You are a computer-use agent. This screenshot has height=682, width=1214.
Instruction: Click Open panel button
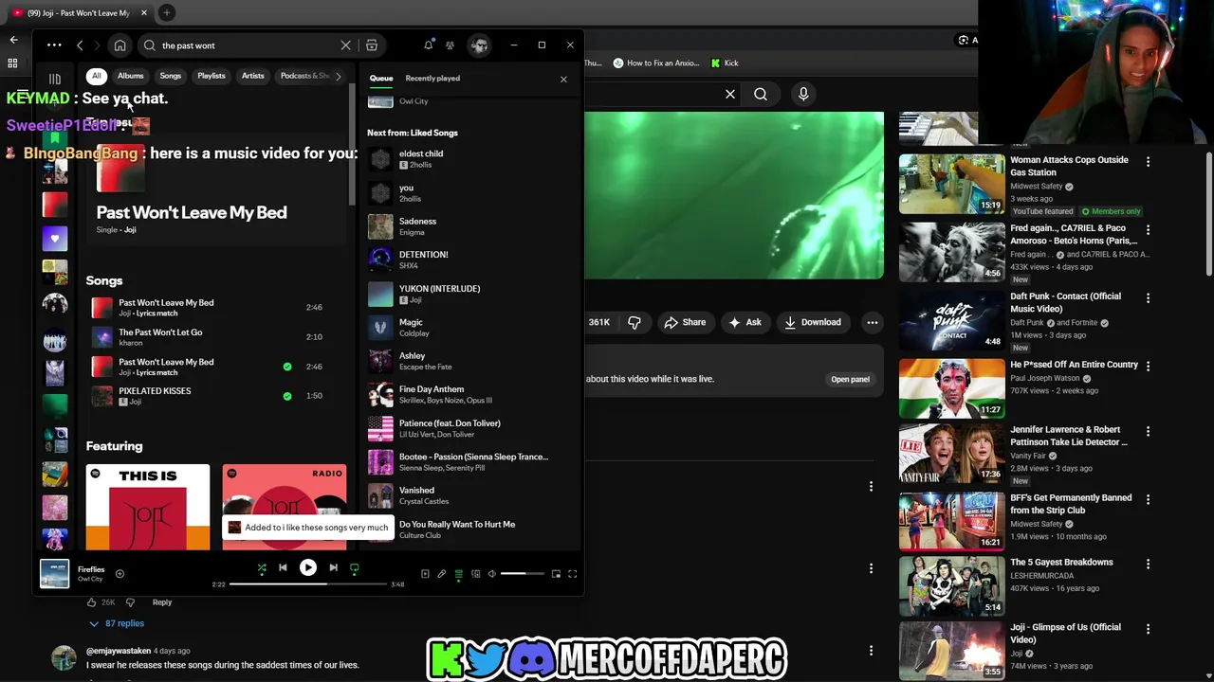(850, 379)
